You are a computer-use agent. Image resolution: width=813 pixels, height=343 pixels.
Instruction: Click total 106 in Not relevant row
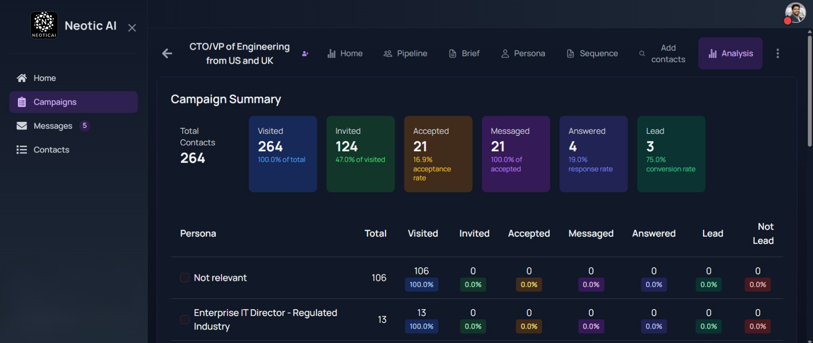coord(379,278)
